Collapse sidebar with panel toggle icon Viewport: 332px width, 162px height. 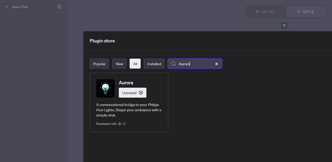[60, 7]
